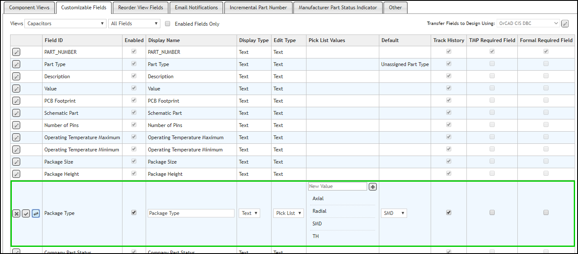Screen dimensions: 578x254
Task: Click edit pencil icon for Package Size row
Action: (16, 162)
